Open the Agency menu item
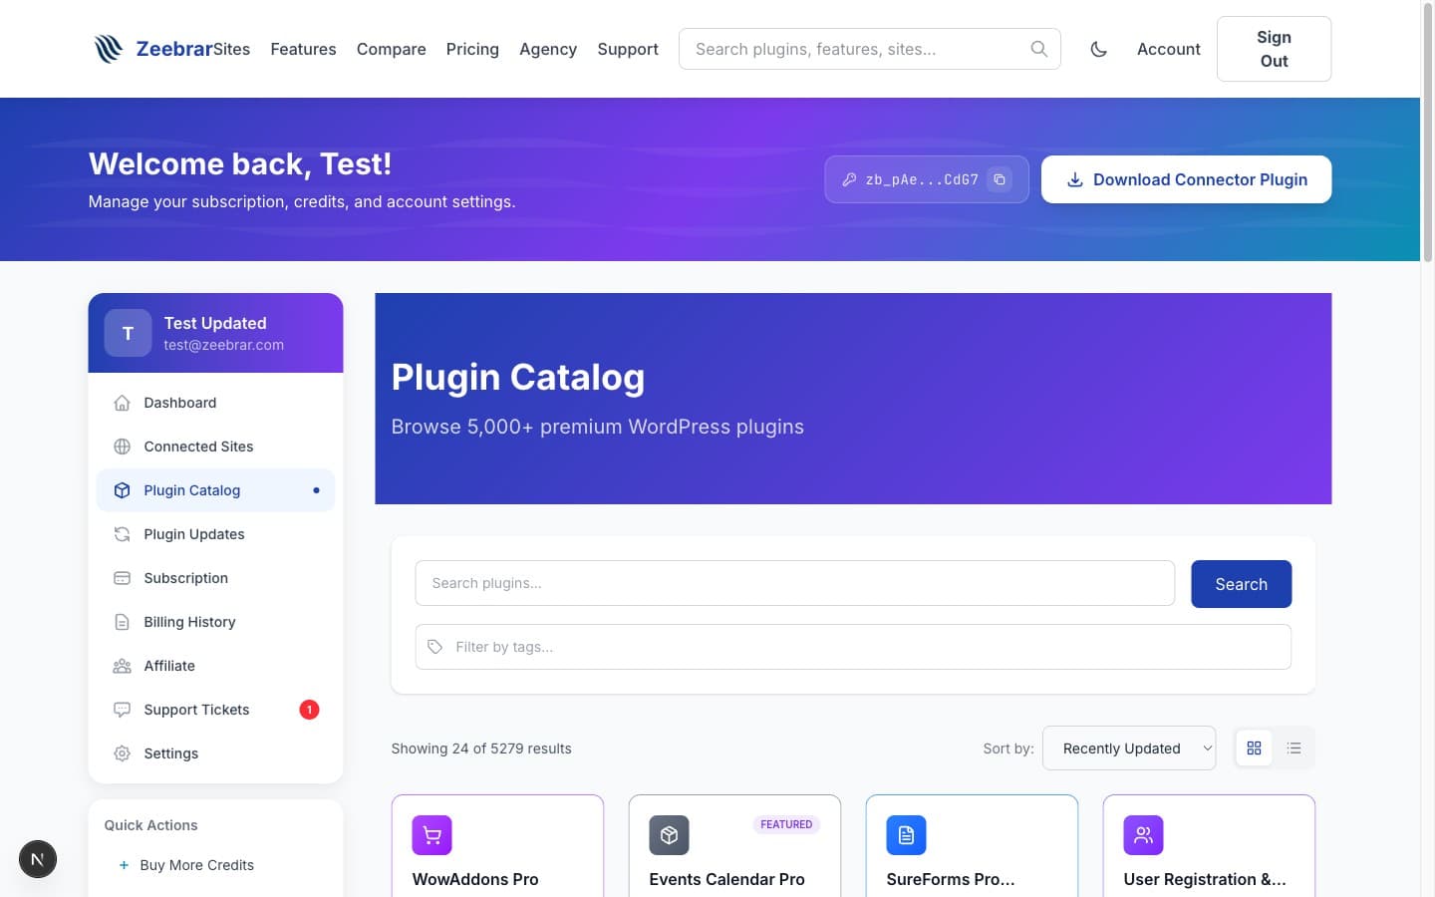Image resolution: width=1435 pixels, height=897 pixels. click(x=548, y=49)
